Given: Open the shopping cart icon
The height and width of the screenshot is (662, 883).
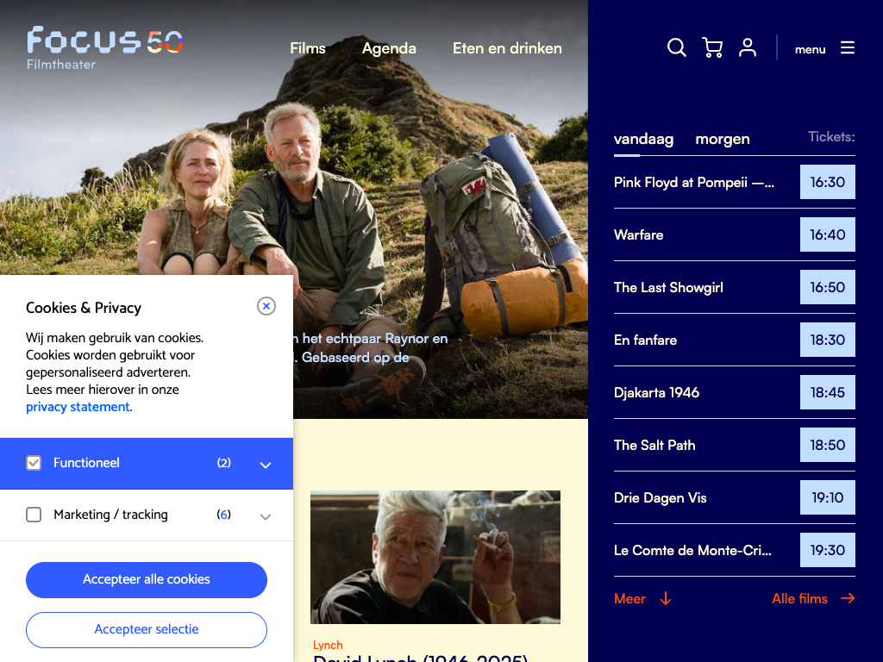Looking at the screenshot, I should point(712,48).
